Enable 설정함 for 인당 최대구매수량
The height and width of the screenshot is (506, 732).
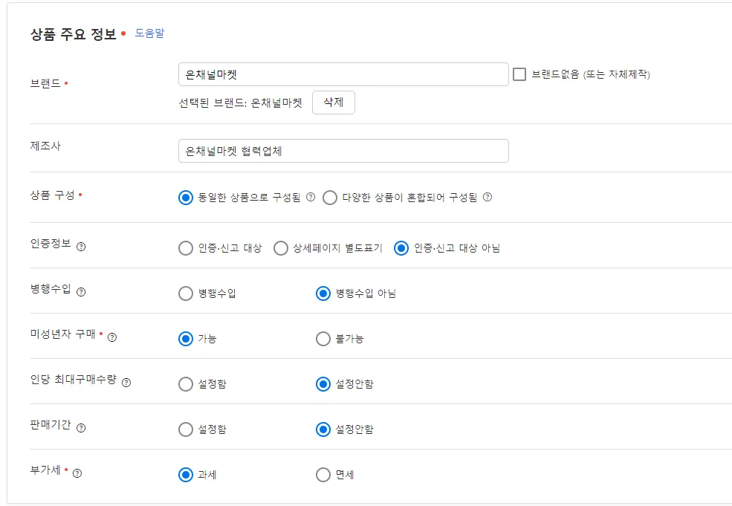point(186,384)
